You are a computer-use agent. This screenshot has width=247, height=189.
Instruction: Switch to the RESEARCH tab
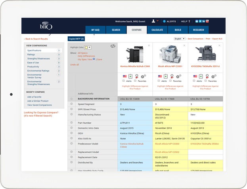199,30
